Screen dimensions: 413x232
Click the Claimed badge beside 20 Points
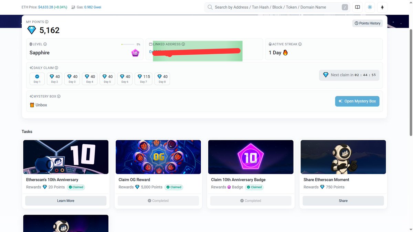click(76, 187)
